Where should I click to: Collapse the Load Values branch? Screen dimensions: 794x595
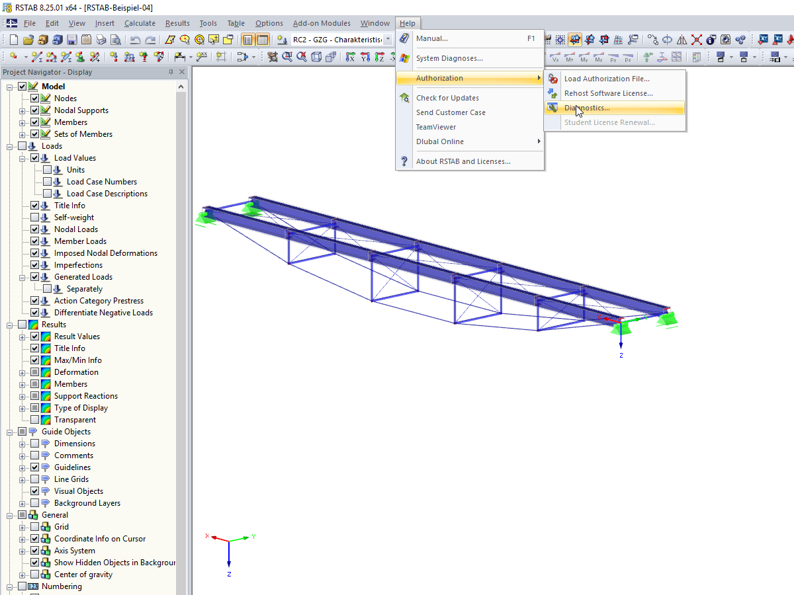pyautogui.click(x=22, y=158)
